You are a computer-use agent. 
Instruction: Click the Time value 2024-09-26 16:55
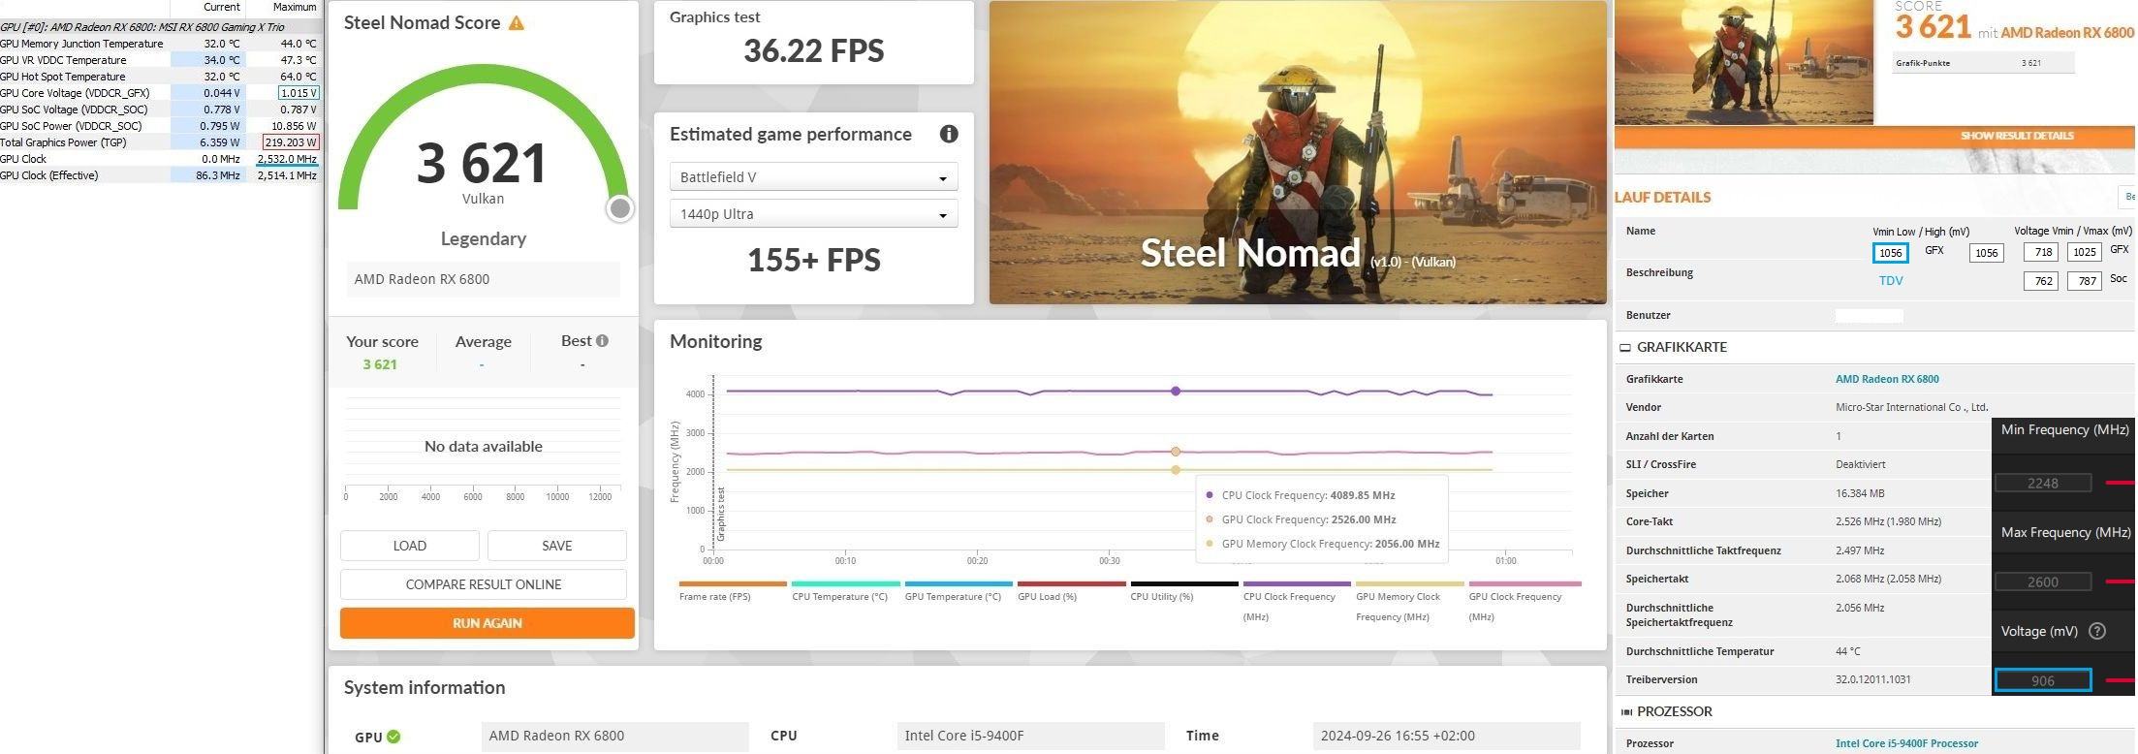point(1447,736)
